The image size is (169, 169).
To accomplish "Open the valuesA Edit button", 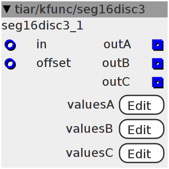I will point(142,105).
